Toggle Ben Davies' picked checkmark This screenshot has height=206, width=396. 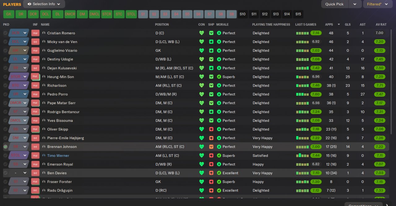(5, 173)
